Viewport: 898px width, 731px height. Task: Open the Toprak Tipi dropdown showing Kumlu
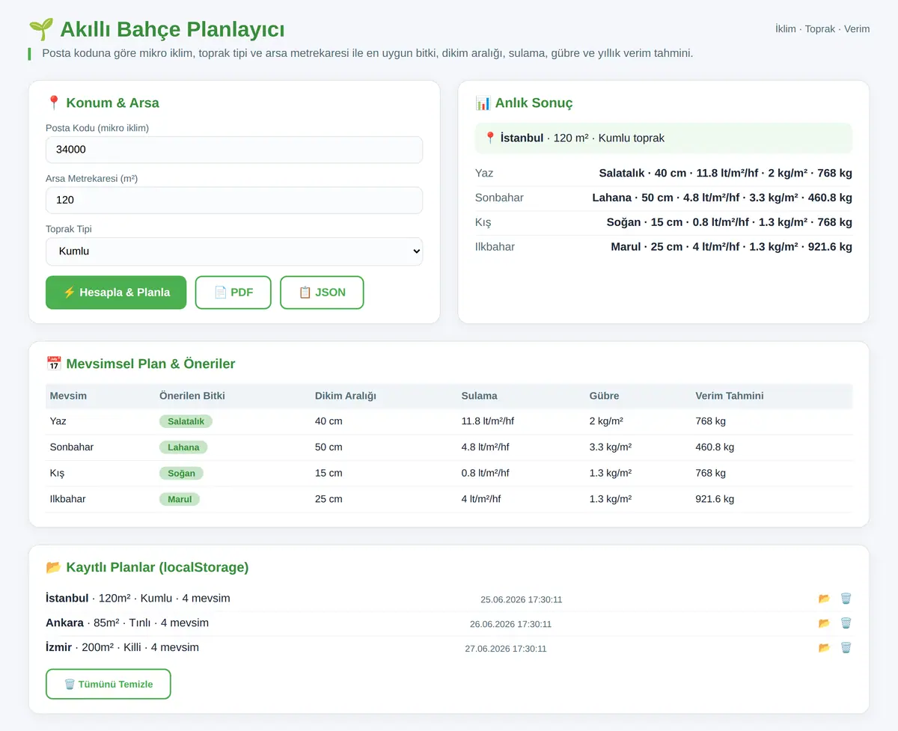tap(234, 251)
